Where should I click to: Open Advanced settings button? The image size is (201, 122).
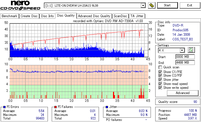click(x=183, y=93)
